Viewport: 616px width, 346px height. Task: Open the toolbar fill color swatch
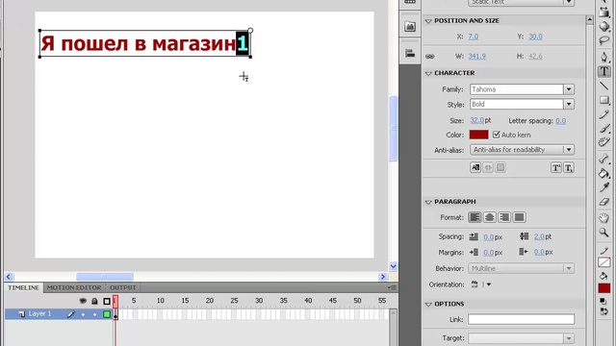tap(603, 288)
